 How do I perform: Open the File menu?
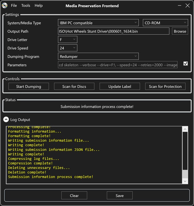tap(14, 5)
